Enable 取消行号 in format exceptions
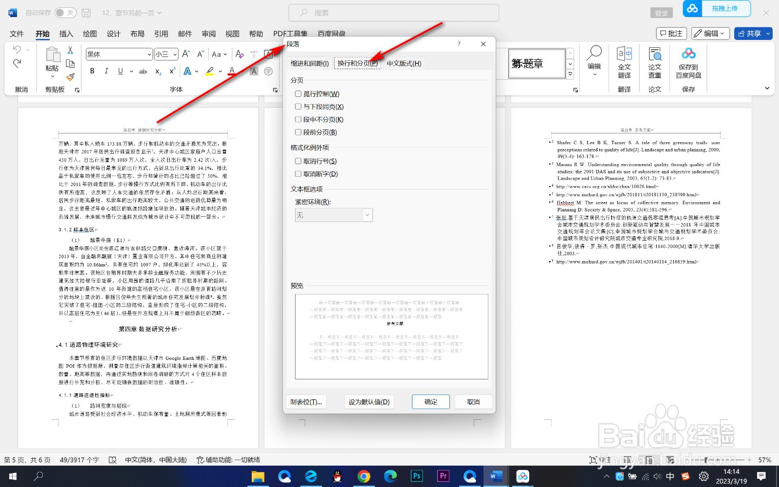 [x=298, y=161]
